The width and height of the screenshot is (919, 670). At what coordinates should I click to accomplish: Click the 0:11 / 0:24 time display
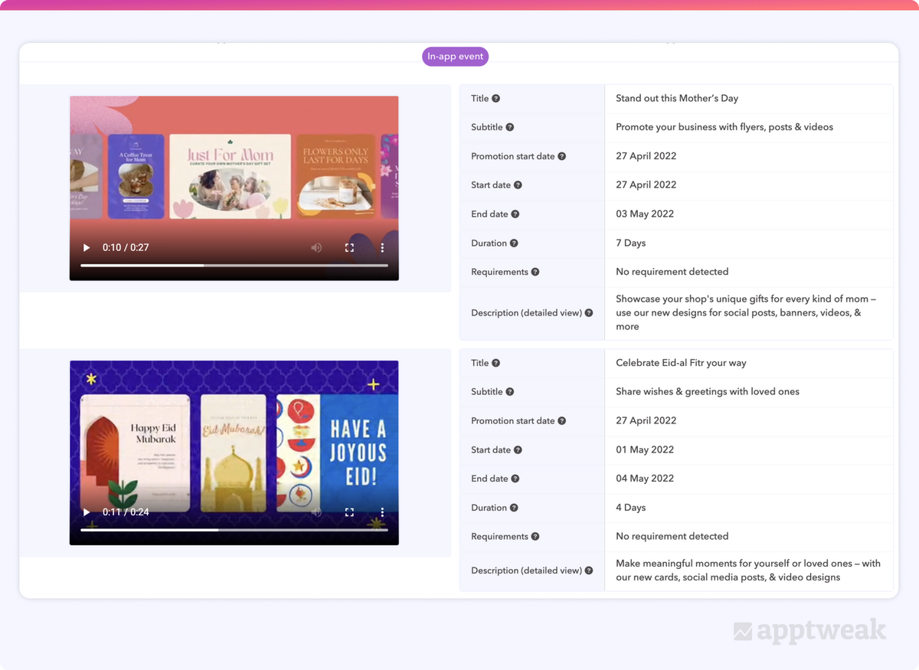click(x=126, y=512)
